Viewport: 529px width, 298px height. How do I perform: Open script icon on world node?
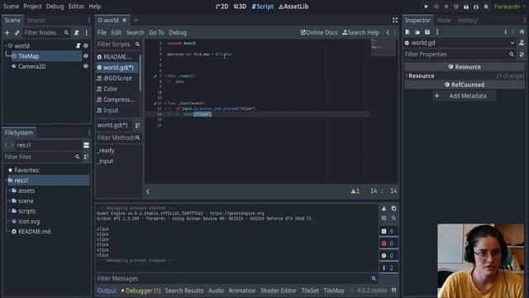[78, 46]
